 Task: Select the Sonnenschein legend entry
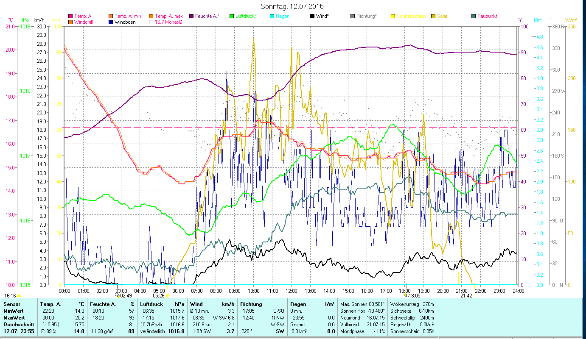tap(410, 16)
